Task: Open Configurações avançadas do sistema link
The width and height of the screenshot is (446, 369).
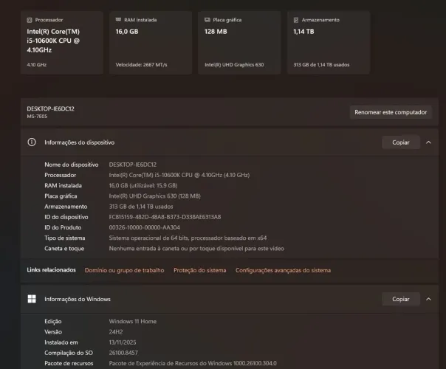Action: tap(283, 270)
